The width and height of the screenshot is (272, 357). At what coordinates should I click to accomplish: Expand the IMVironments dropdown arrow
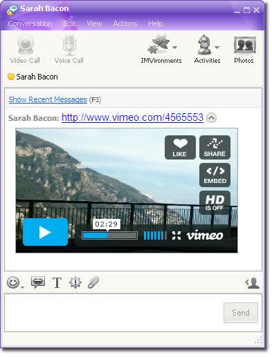coord(175,47)
